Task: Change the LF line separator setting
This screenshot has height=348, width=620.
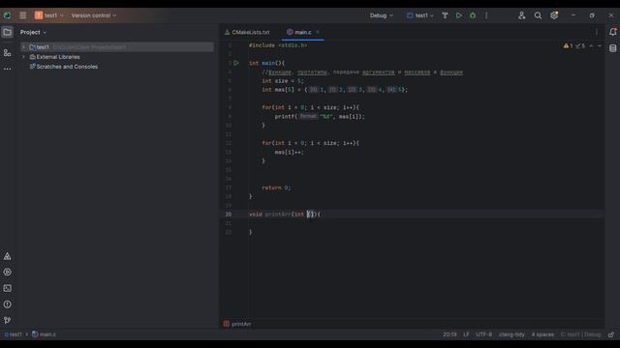Action: click(466, 334)
